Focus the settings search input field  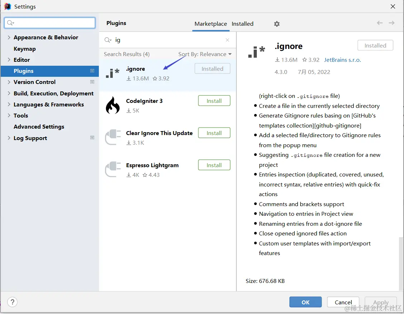coord(50,23)
